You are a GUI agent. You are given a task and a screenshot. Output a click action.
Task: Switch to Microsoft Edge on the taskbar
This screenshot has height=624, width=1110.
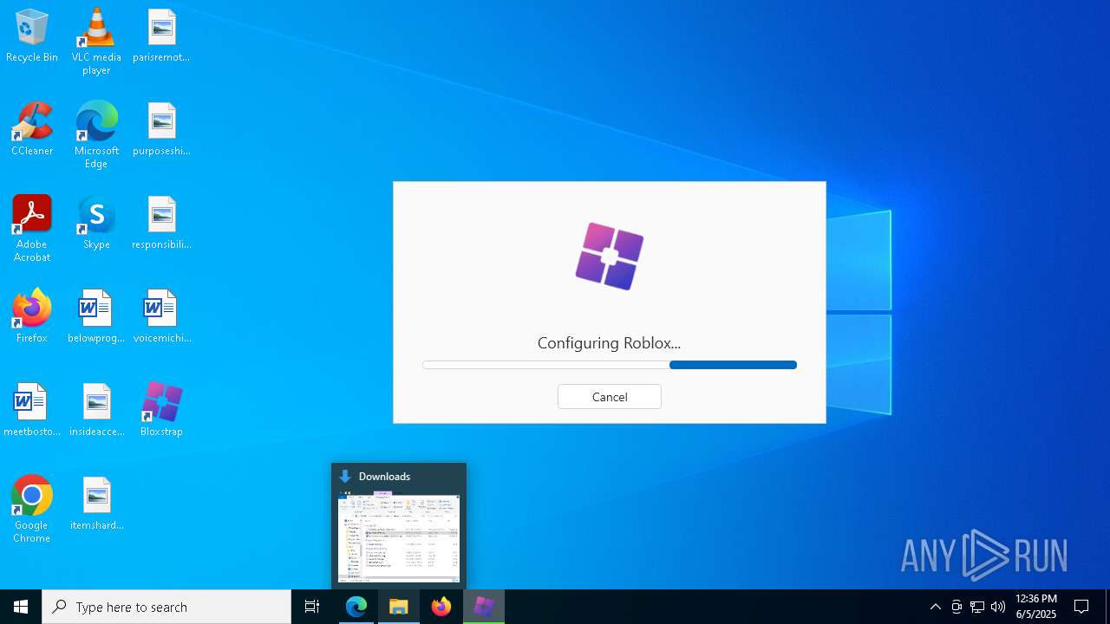click(x=356, y=607)
